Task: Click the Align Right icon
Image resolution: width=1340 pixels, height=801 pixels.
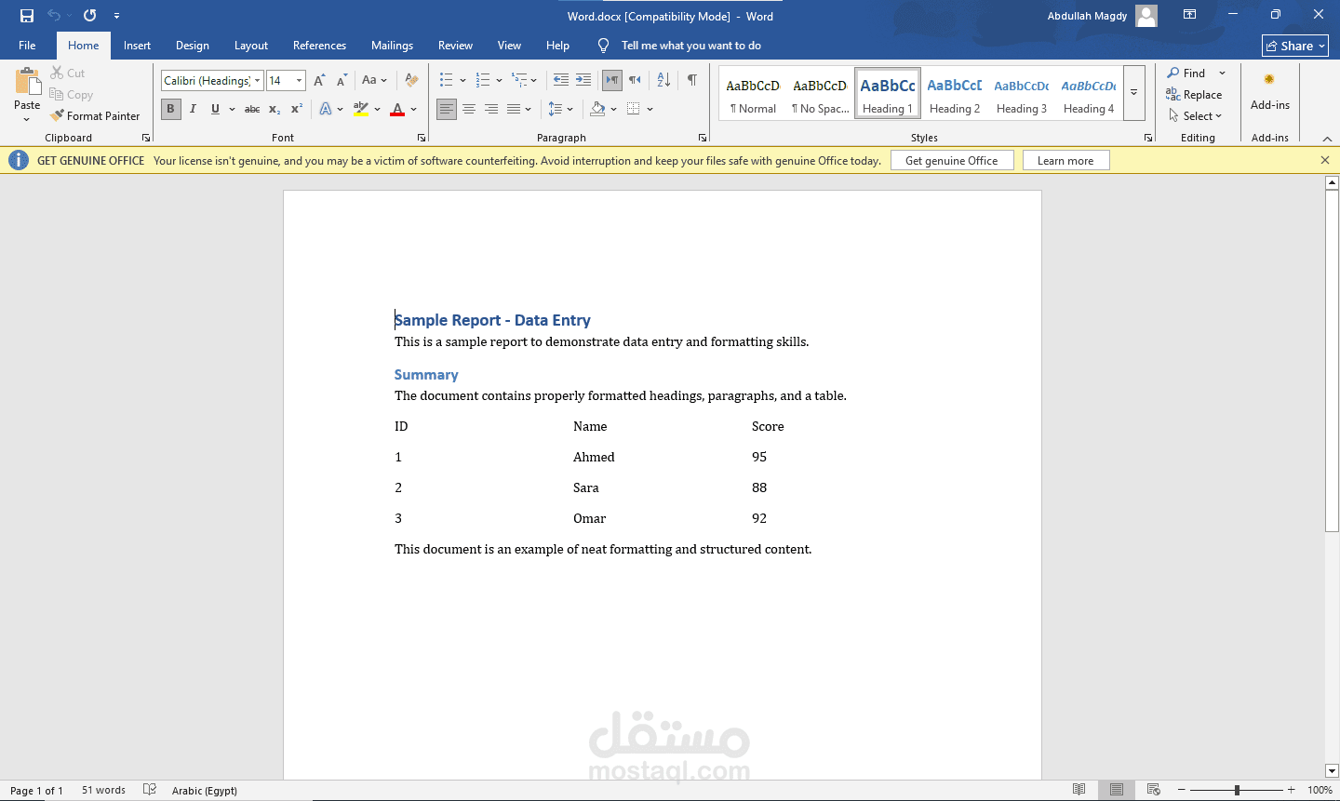Action: (491, 109)
